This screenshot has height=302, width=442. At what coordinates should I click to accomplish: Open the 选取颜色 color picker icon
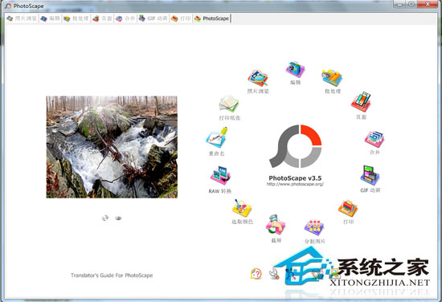(x=242, y=208)
